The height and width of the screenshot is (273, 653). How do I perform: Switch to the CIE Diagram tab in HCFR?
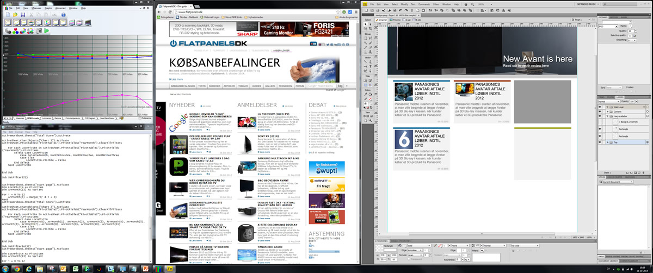click(x=90, y=118)
